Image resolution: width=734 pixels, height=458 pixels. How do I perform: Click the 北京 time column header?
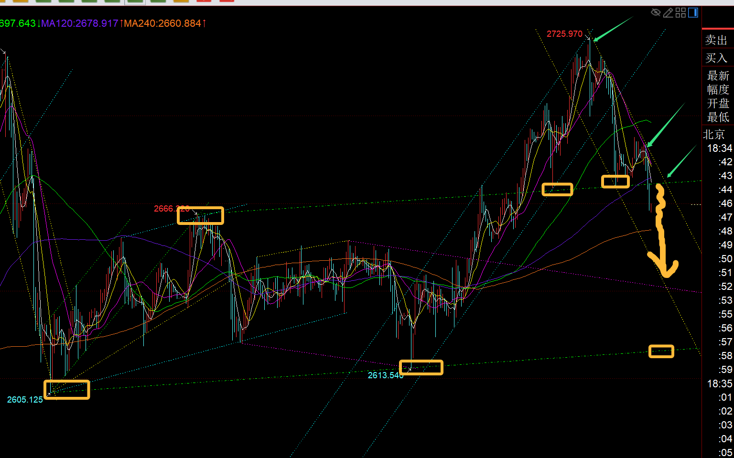tap(714, 135)
